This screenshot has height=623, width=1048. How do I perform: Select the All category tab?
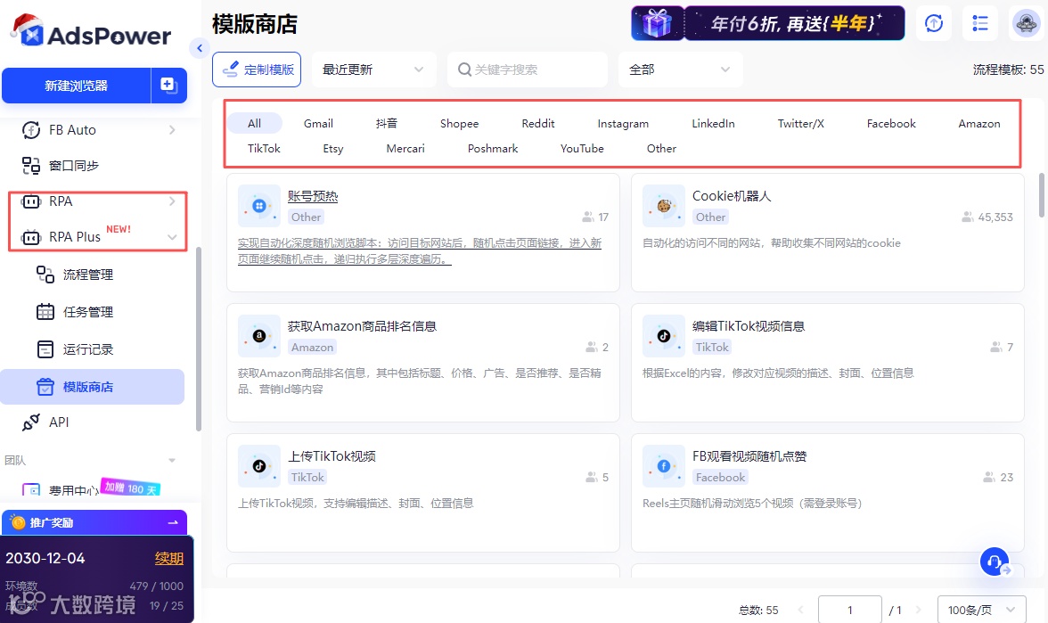click(x=255, y=123)
